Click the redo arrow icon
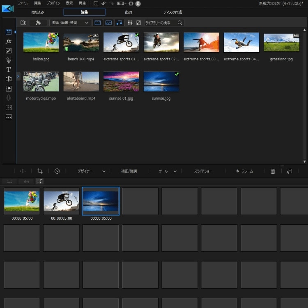 pos(112,3)
